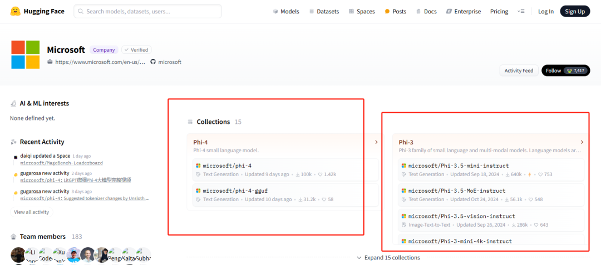Click the Microsoft icon beside microsoft/phi-4
Screen dimensions: 601x265
coord(199,166)
